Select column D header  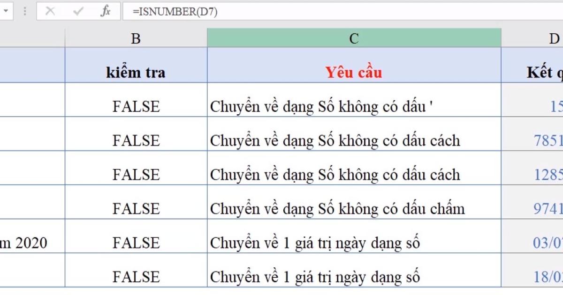pos(532,38)
